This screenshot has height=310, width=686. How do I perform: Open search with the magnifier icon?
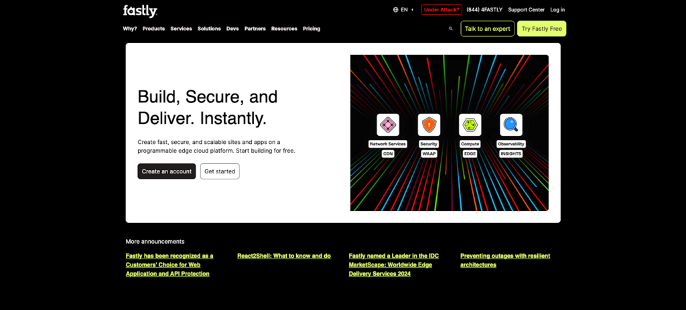[x=451, y=29]
